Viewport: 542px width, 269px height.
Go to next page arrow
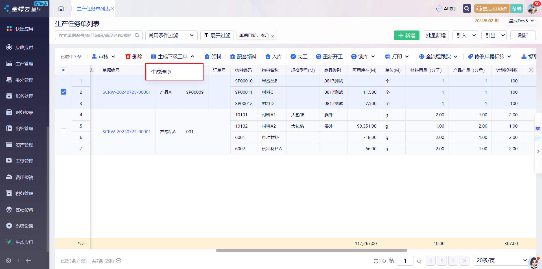pos(453,261)
